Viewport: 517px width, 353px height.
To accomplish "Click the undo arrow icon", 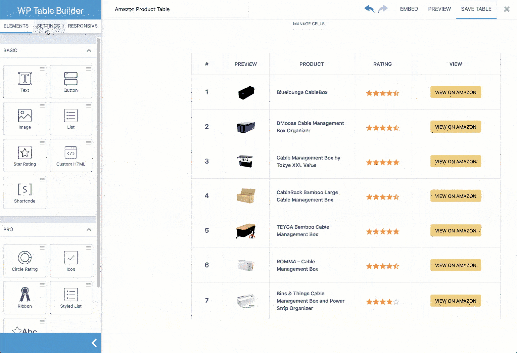I will pyautogui.click(x=369, y=9).
